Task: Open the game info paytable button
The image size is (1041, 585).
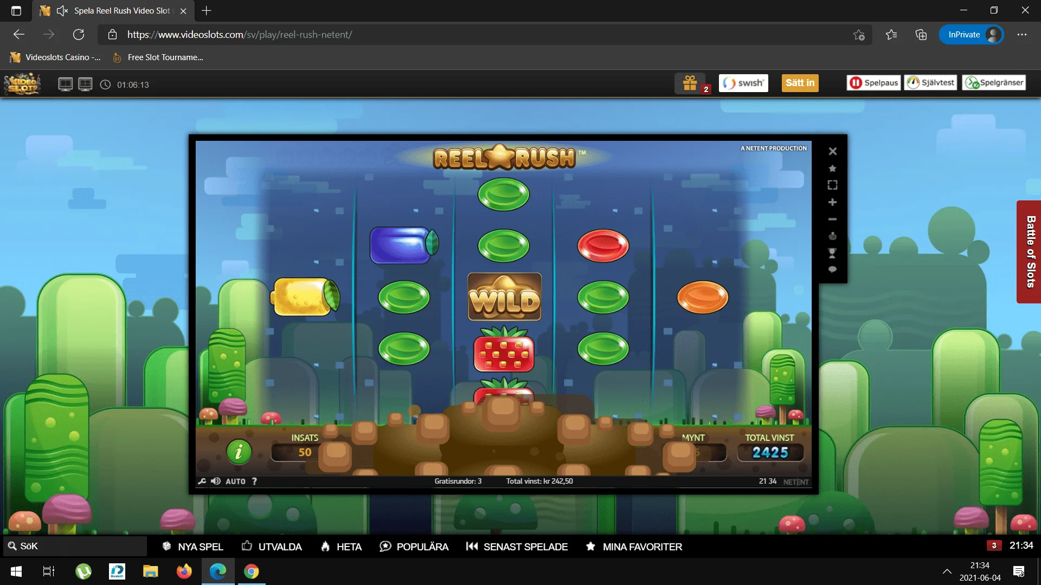Action: (239, 452)
